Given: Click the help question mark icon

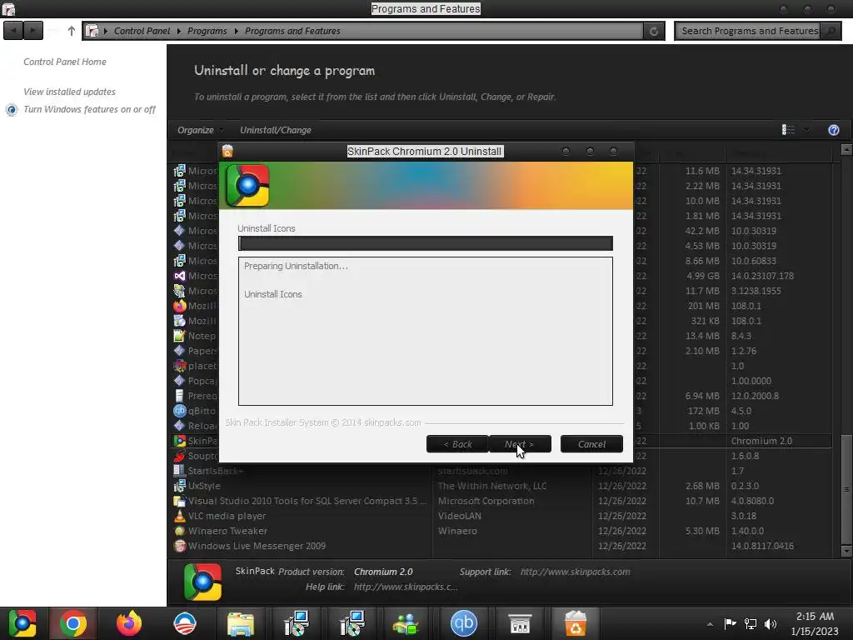Looking at the screenshot, I should [x=833, y=130].
